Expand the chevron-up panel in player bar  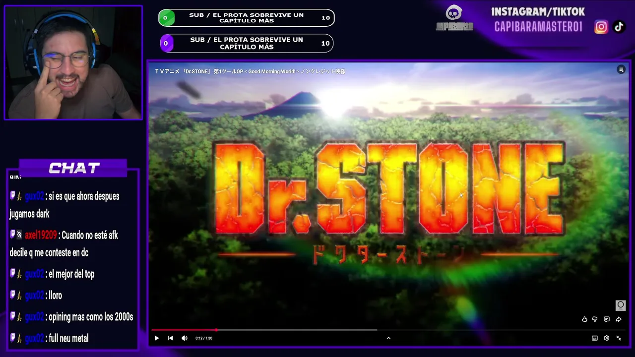tap(388, 338)
